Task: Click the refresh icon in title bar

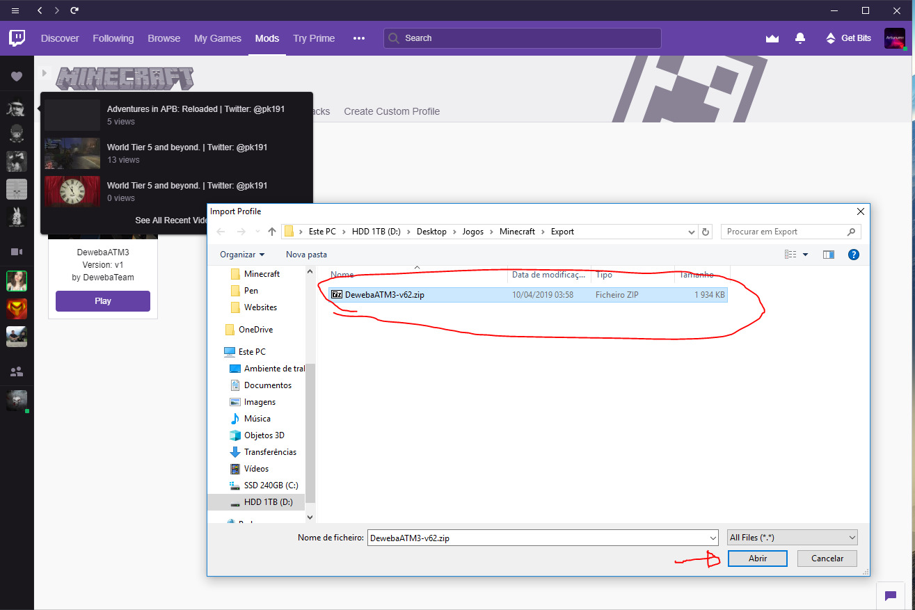Action: point(74,10)
